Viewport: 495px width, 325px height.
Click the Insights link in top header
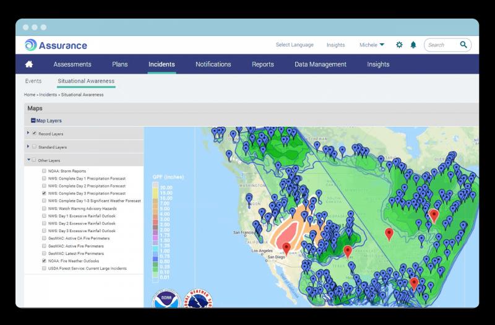pos(335,45)
